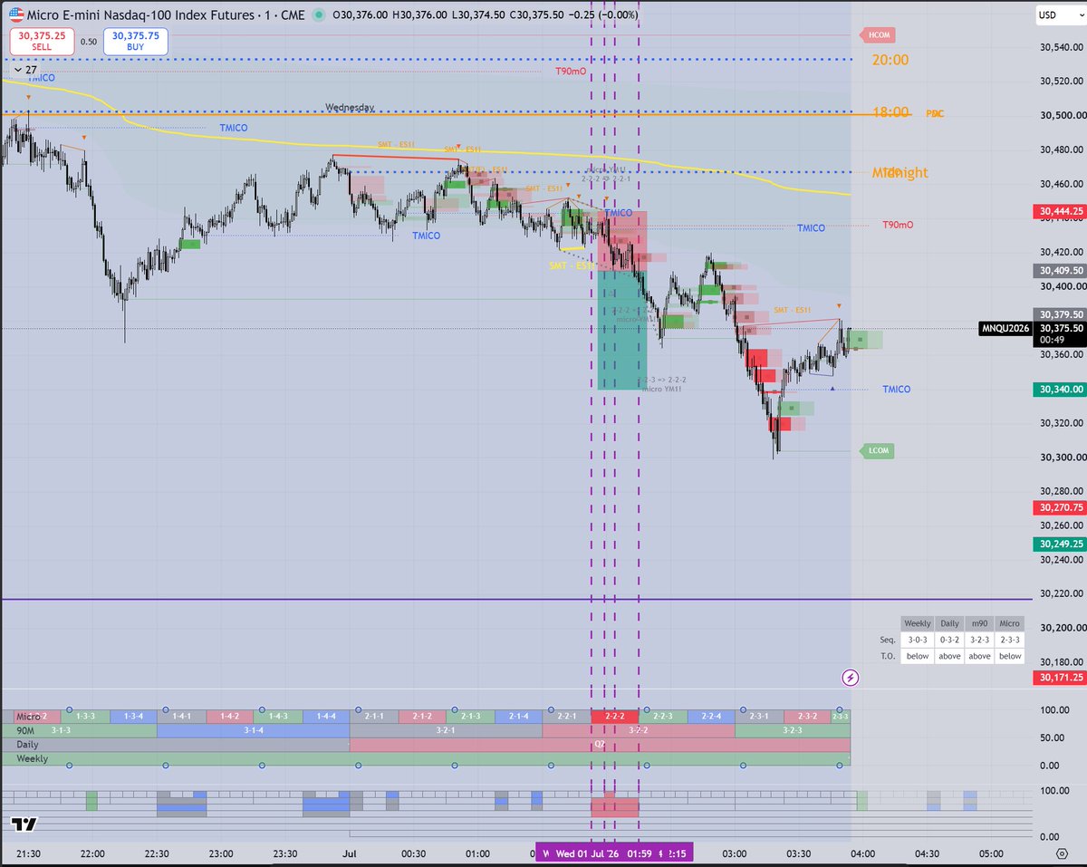This screenshot has width=1087, height=867.
Task: Click the 23:30 time axis label
Action: 285,853
